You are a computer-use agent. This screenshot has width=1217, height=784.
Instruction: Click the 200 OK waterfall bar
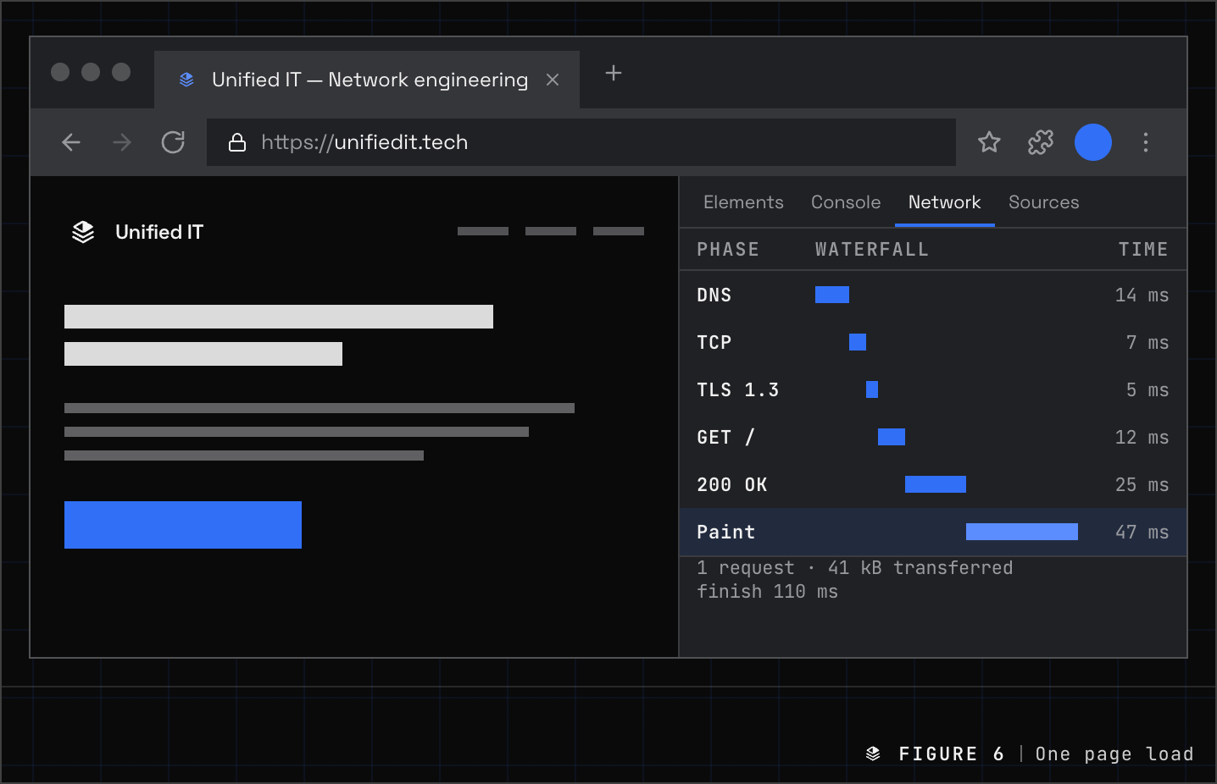pyautogui.click(x=936, y=484)
